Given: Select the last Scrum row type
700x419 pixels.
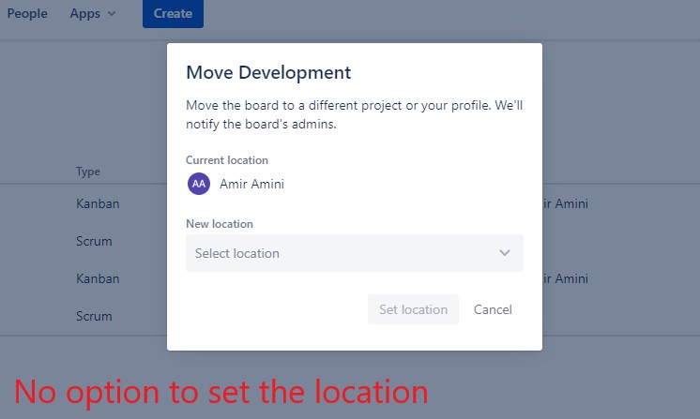Looking at the screenshot, I should click(94, 316).
